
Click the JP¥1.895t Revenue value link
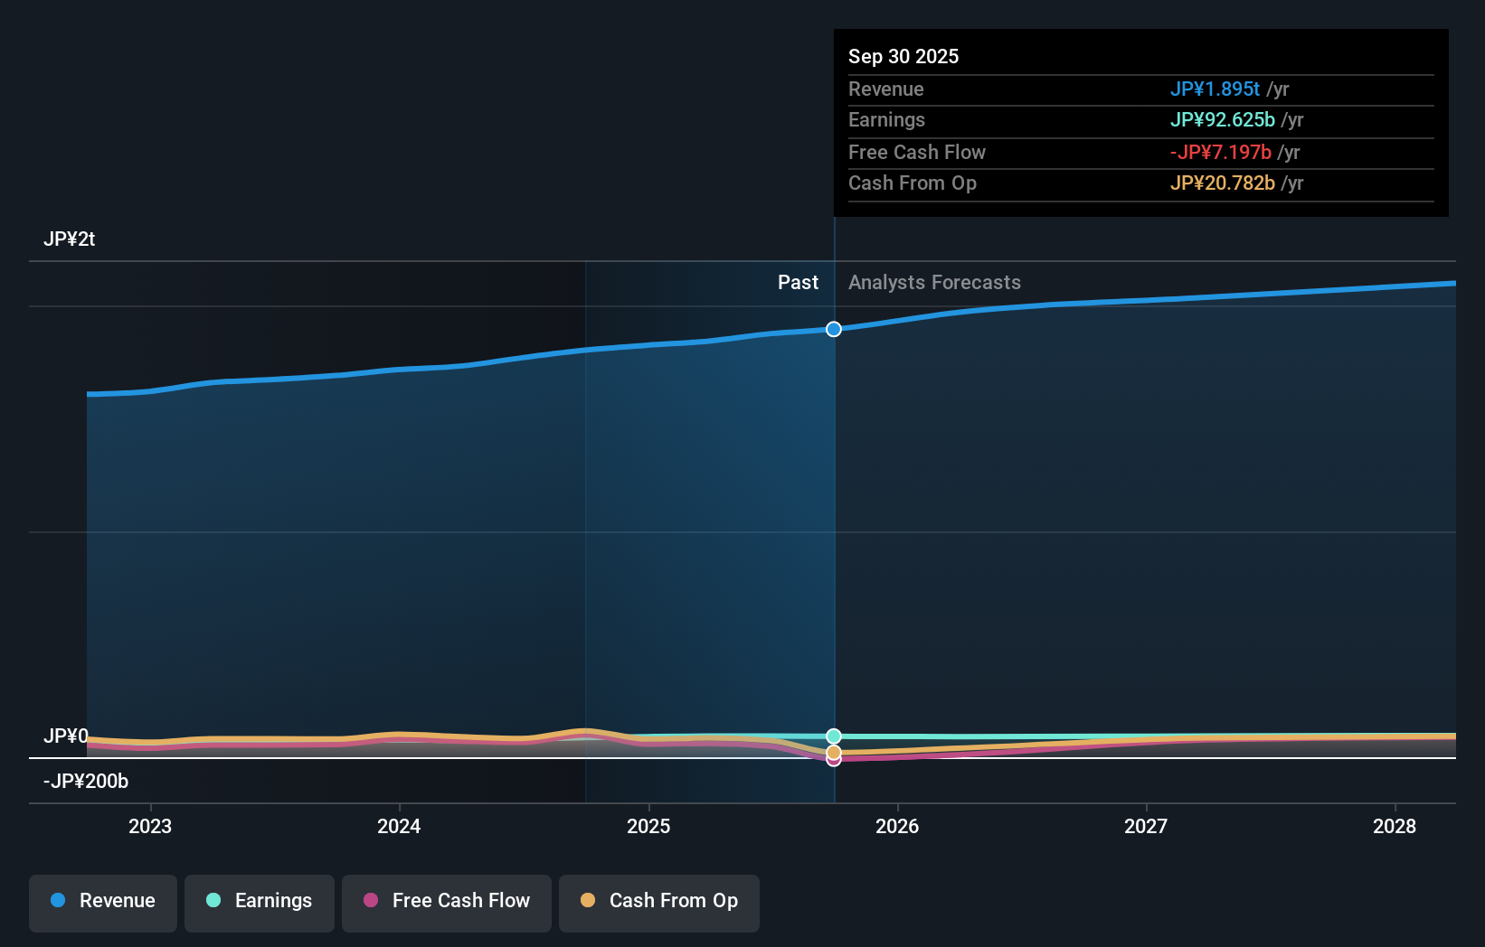1215,89
